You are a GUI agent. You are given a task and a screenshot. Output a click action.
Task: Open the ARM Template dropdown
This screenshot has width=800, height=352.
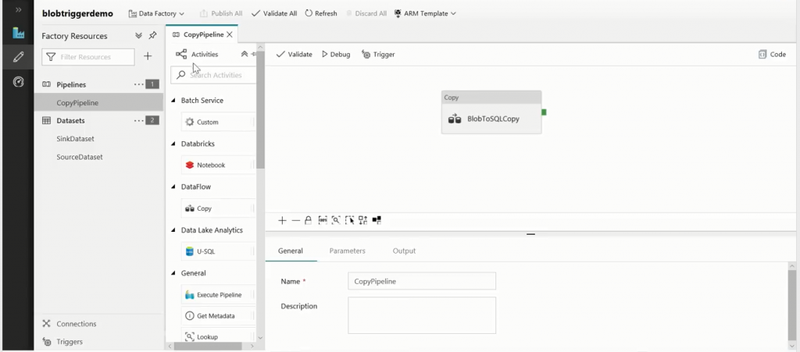pos(425,14)
